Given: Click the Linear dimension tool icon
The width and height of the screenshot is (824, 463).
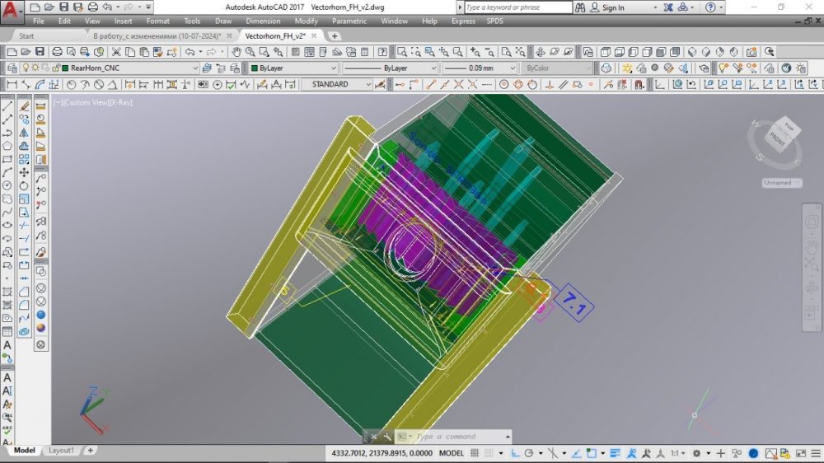Looking at the screenshot, I should [12, 84].
